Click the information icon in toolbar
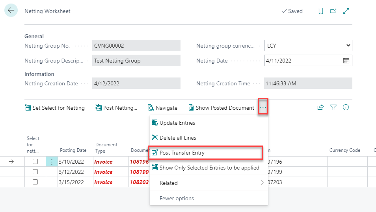 (346, 107)
